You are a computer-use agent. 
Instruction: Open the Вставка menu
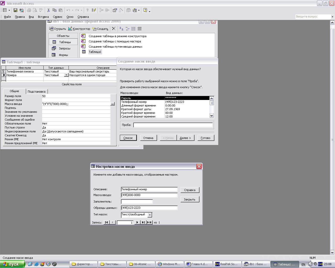click(x=43, y=17)
